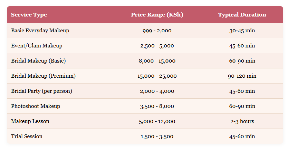
Task: Click the Typical Duration column header
Action: tap(242, 15)
